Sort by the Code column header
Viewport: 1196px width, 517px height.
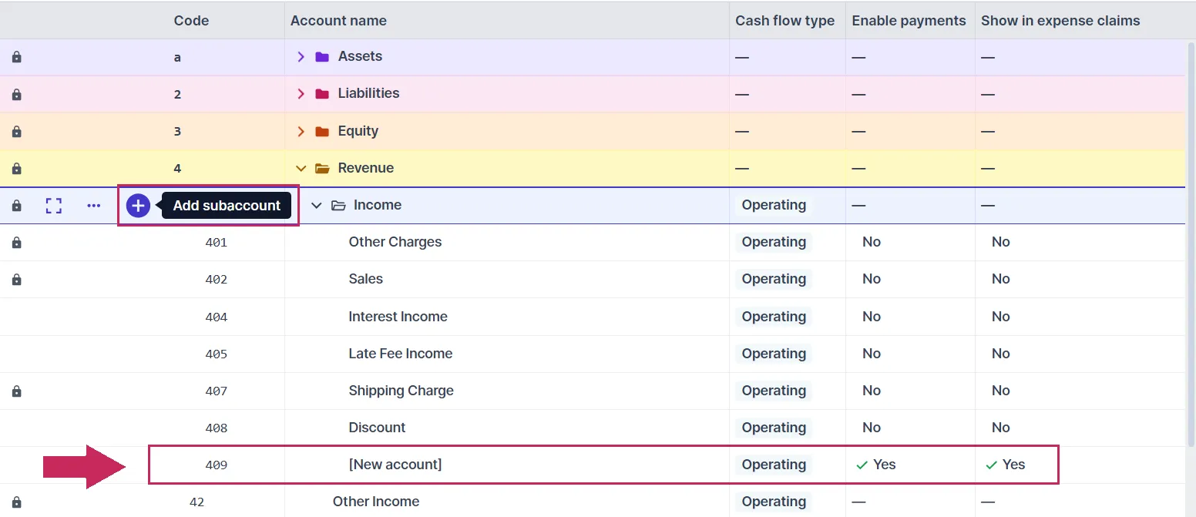[x=191, y=21]
